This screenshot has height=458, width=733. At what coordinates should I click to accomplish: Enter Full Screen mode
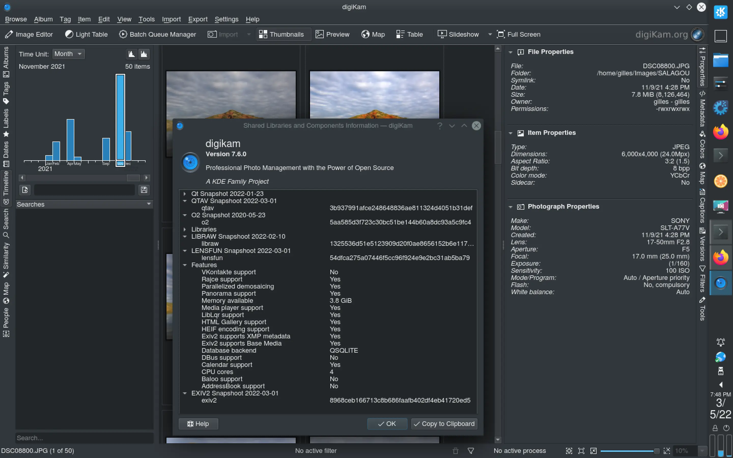point(518,34)
